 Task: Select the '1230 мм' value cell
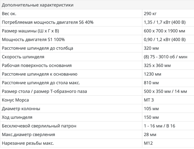[x=152, y=74]
